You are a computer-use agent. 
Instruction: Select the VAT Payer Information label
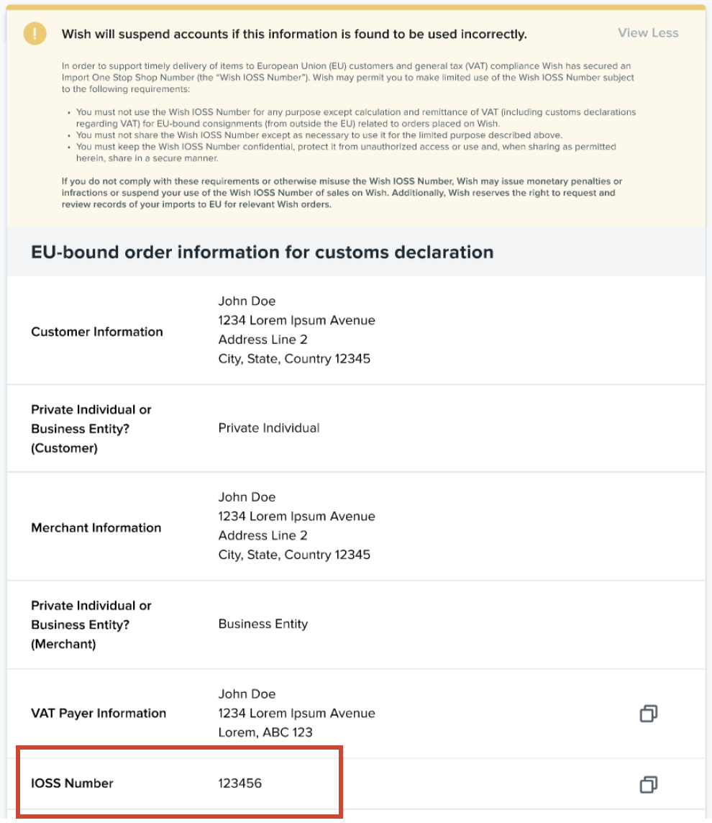click(x=99, y=713)
